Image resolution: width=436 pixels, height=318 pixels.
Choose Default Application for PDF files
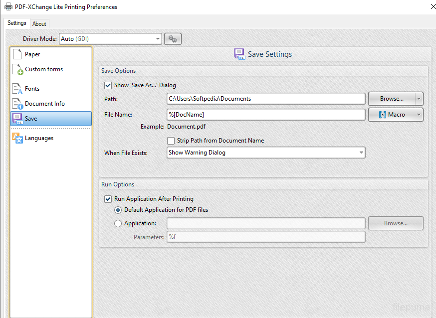coord(118,210)
